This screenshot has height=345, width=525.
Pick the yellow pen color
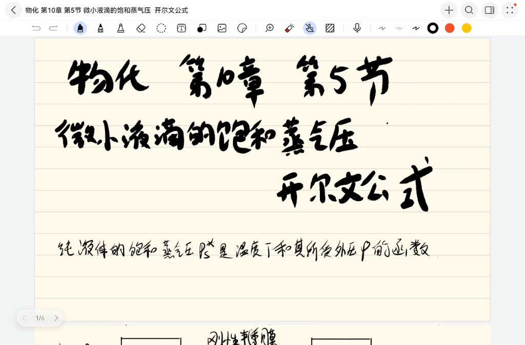467,28
